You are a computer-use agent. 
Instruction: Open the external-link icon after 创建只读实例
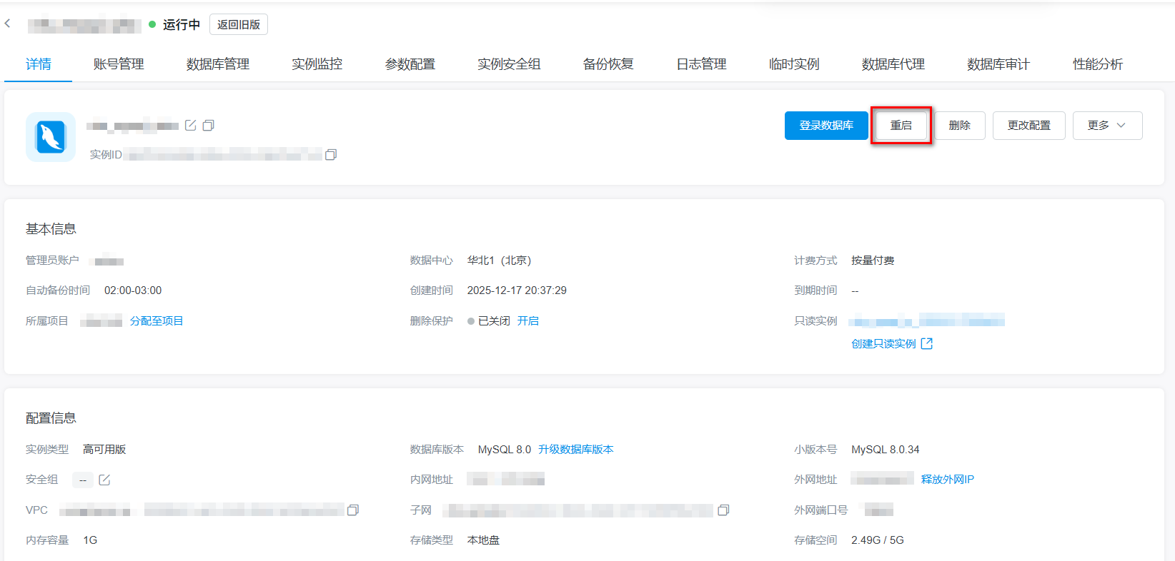927,344
